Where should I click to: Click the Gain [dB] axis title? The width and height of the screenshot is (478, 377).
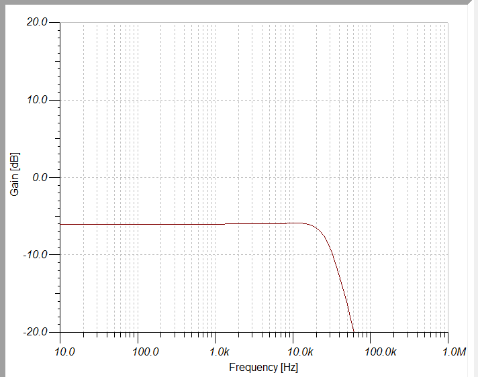pyautogui.click(x=14, y=174)
